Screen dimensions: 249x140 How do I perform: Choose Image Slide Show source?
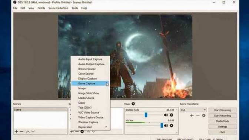pos(90,93)
